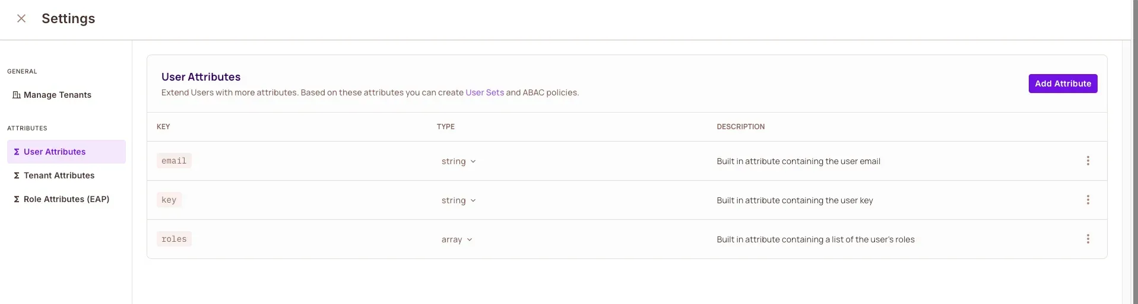Click the roles key tag

point(174,239)
